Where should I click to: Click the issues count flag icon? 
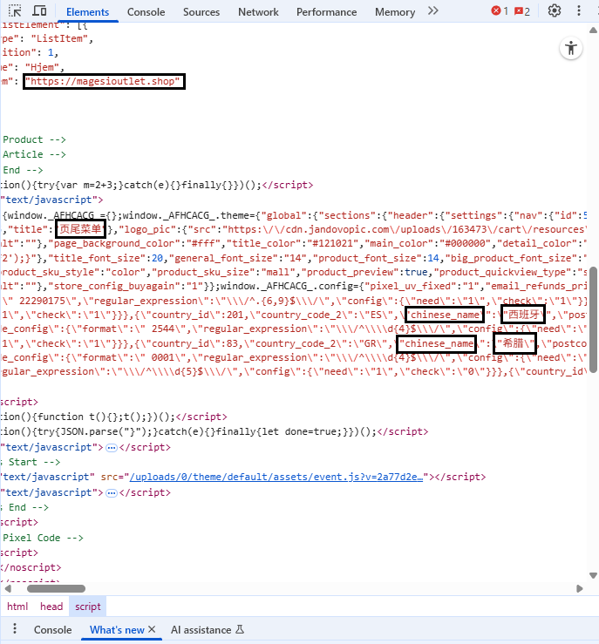point(522,11)
